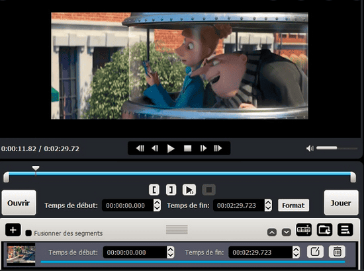Open video file with Ouvrir button
Viewport: 364px width, 271px height.
pos(19,203)
